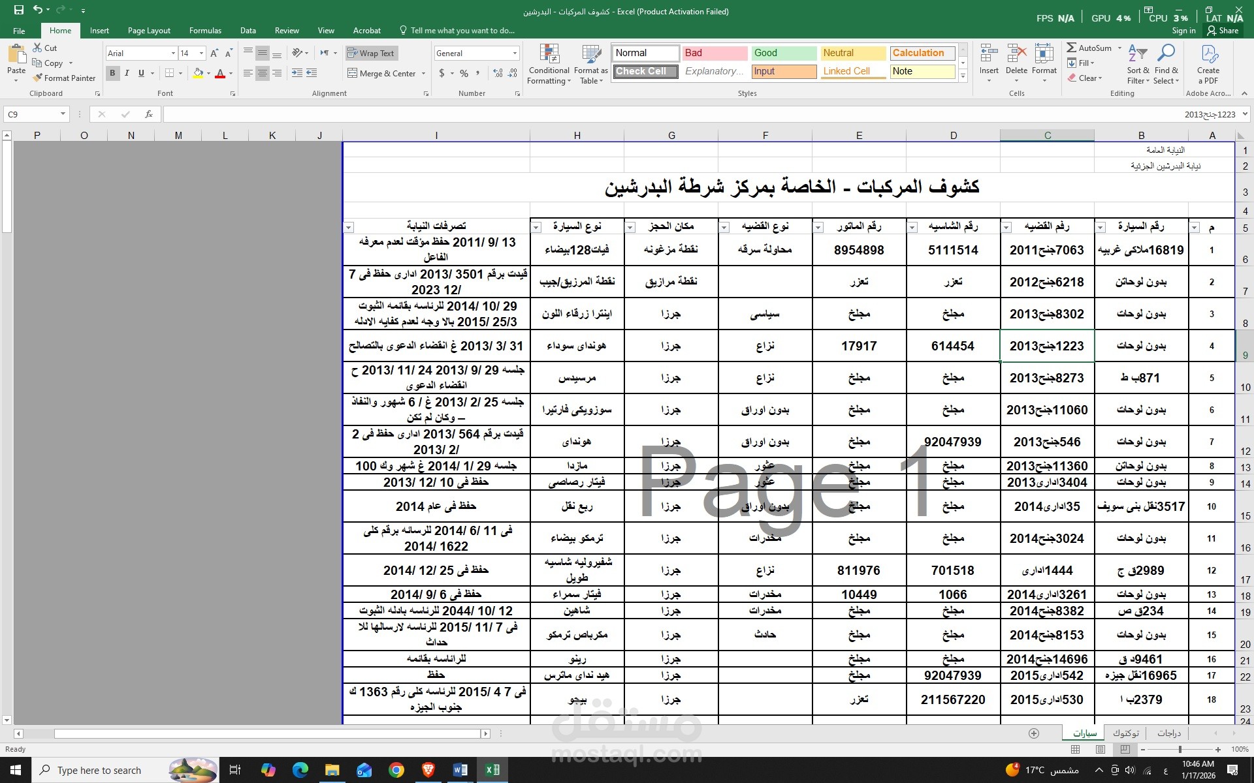Pick the yellow Fill Color swatch
The image size is (1254, 783).
(x=199, y=73)
